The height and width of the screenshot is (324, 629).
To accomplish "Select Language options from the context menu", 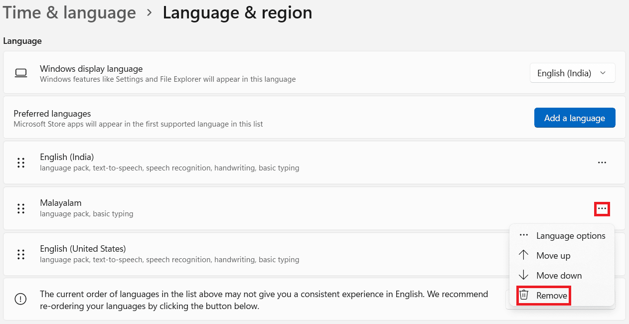I will pos(571,236).
